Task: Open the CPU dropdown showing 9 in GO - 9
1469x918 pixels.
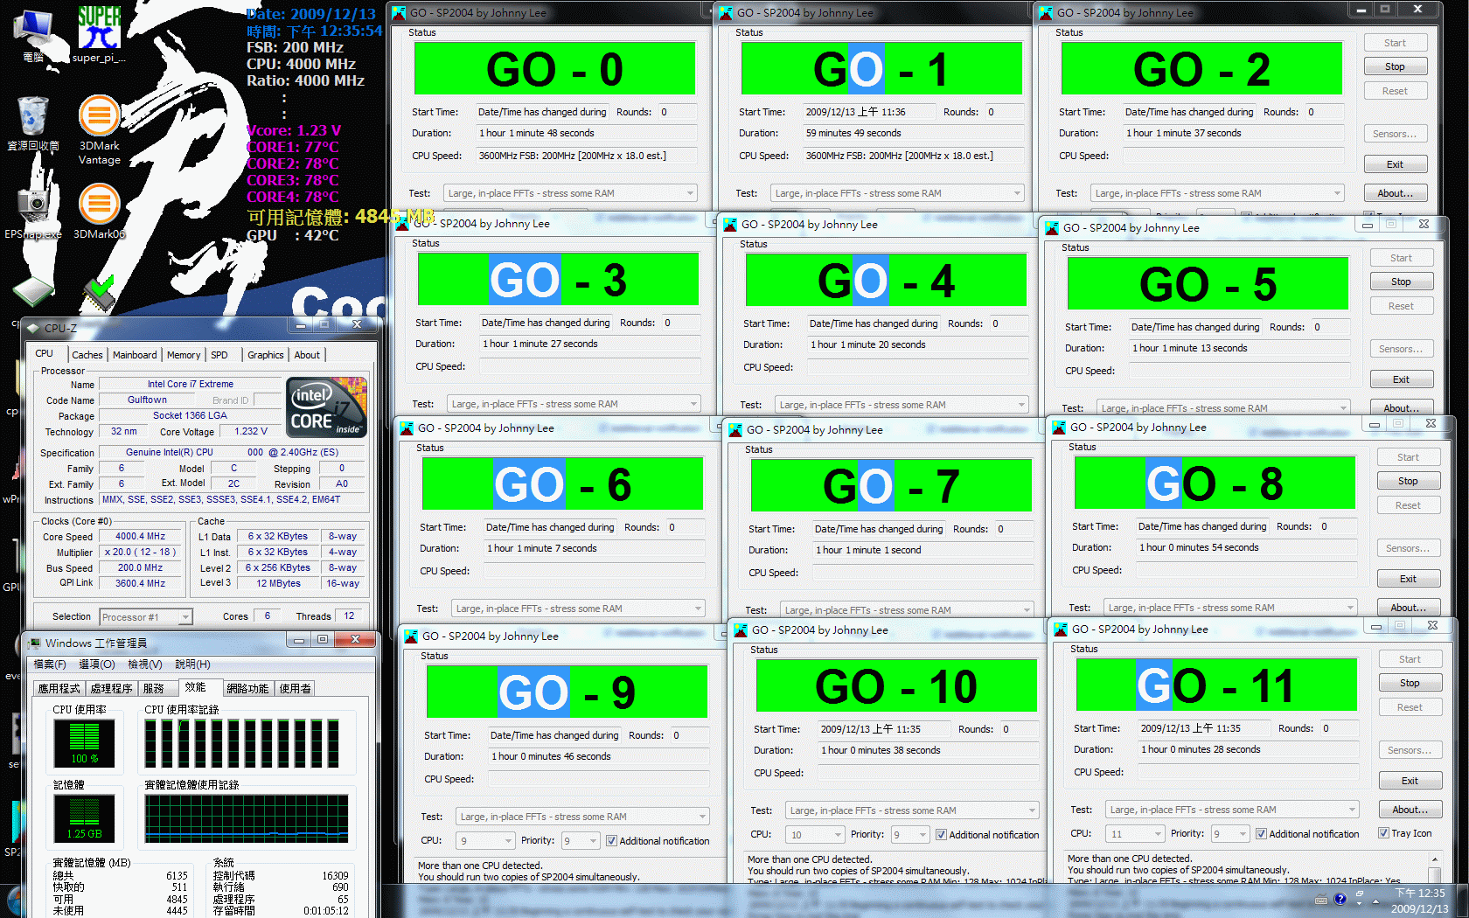Action: (x=485, y=841)
